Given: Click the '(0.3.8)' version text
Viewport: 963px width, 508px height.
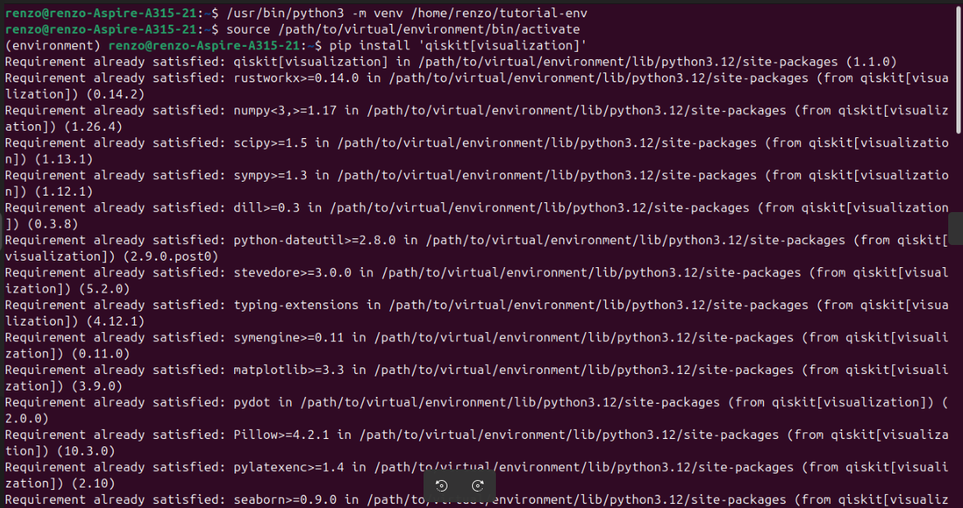Looking at the screenshot, I should pos(52,224).
